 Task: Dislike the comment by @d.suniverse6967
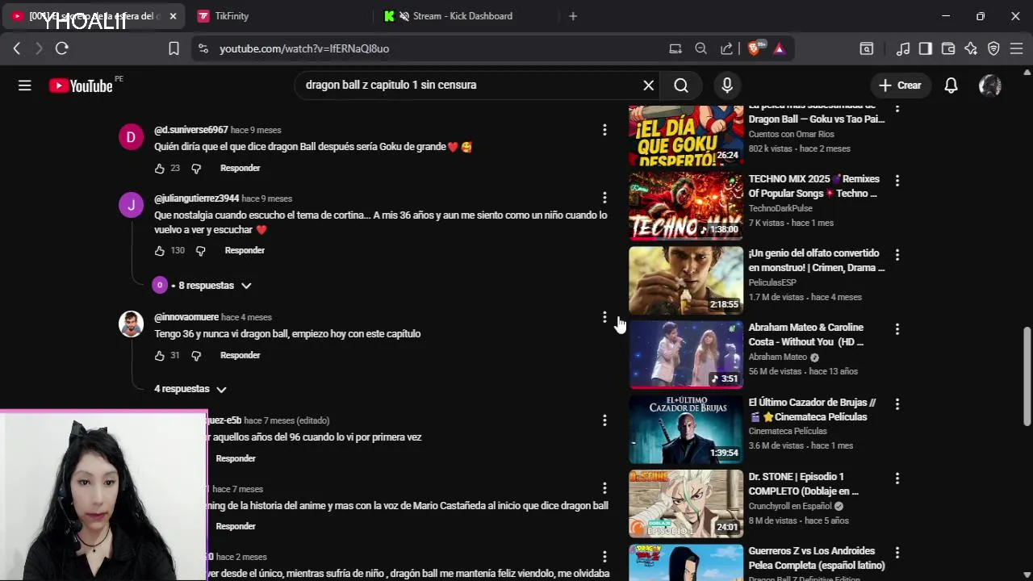(196, 168)
